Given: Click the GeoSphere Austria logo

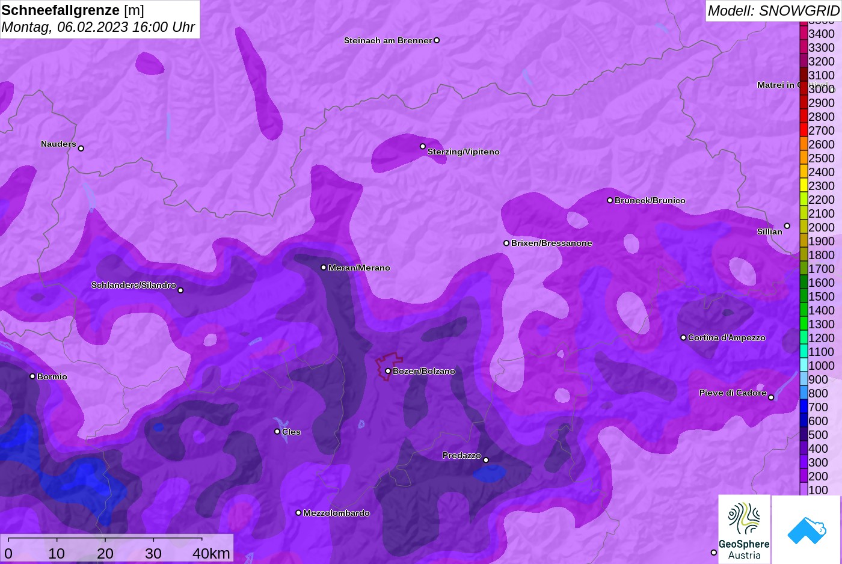Looking at the screenshot, I should [x=745, y=529].
